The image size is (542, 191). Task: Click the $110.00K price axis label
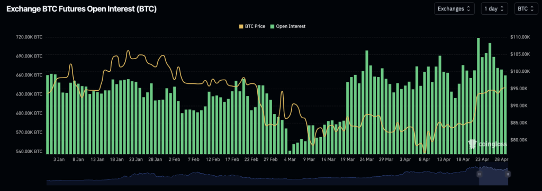click(x=520, y=37)
